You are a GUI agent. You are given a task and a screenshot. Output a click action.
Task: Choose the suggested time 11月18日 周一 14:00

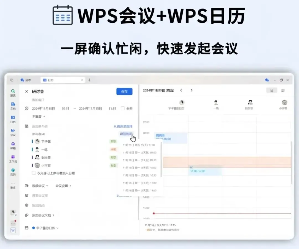click(140, 191)
